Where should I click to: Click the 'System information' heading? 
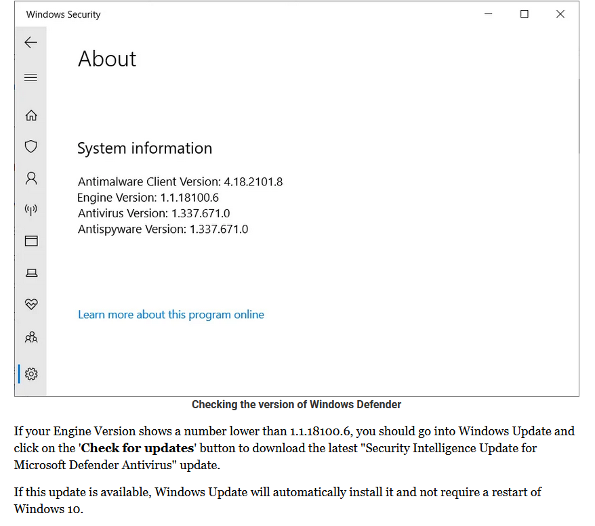pyautogui.click(x=144, y=148)
